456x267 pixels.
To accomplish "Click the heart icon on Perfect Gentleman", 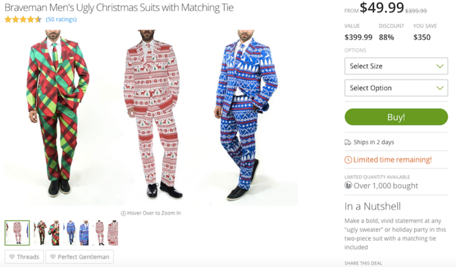I will point(52,257).
